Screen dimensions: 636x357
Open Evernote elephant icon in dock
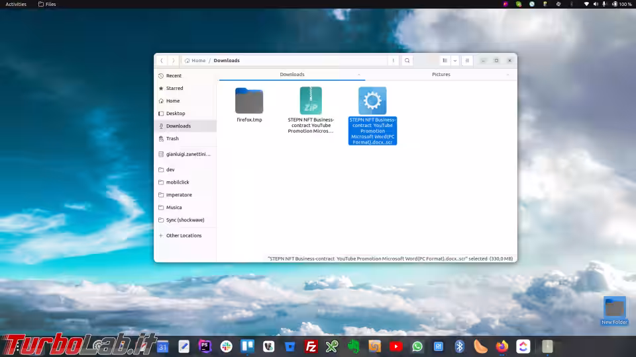(353, 346)
